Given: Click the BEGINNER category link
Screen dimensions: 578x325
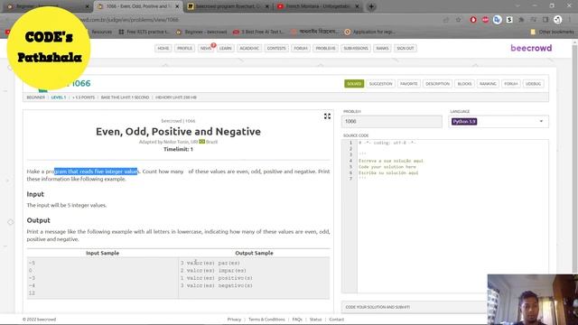Looking at the screenshot, I should click(36, 97).
